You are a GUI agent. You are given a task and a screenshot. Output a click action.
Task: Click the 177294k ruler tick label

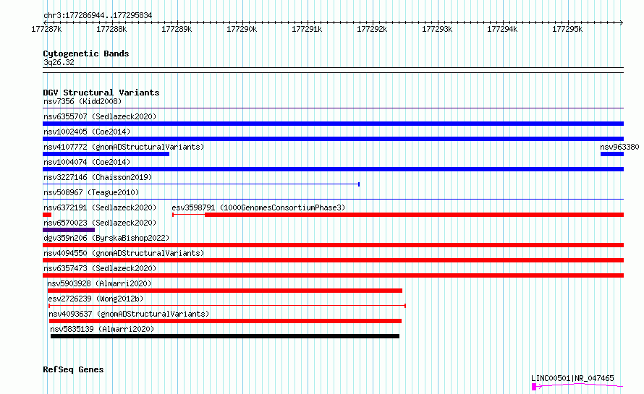pos(502,29)
